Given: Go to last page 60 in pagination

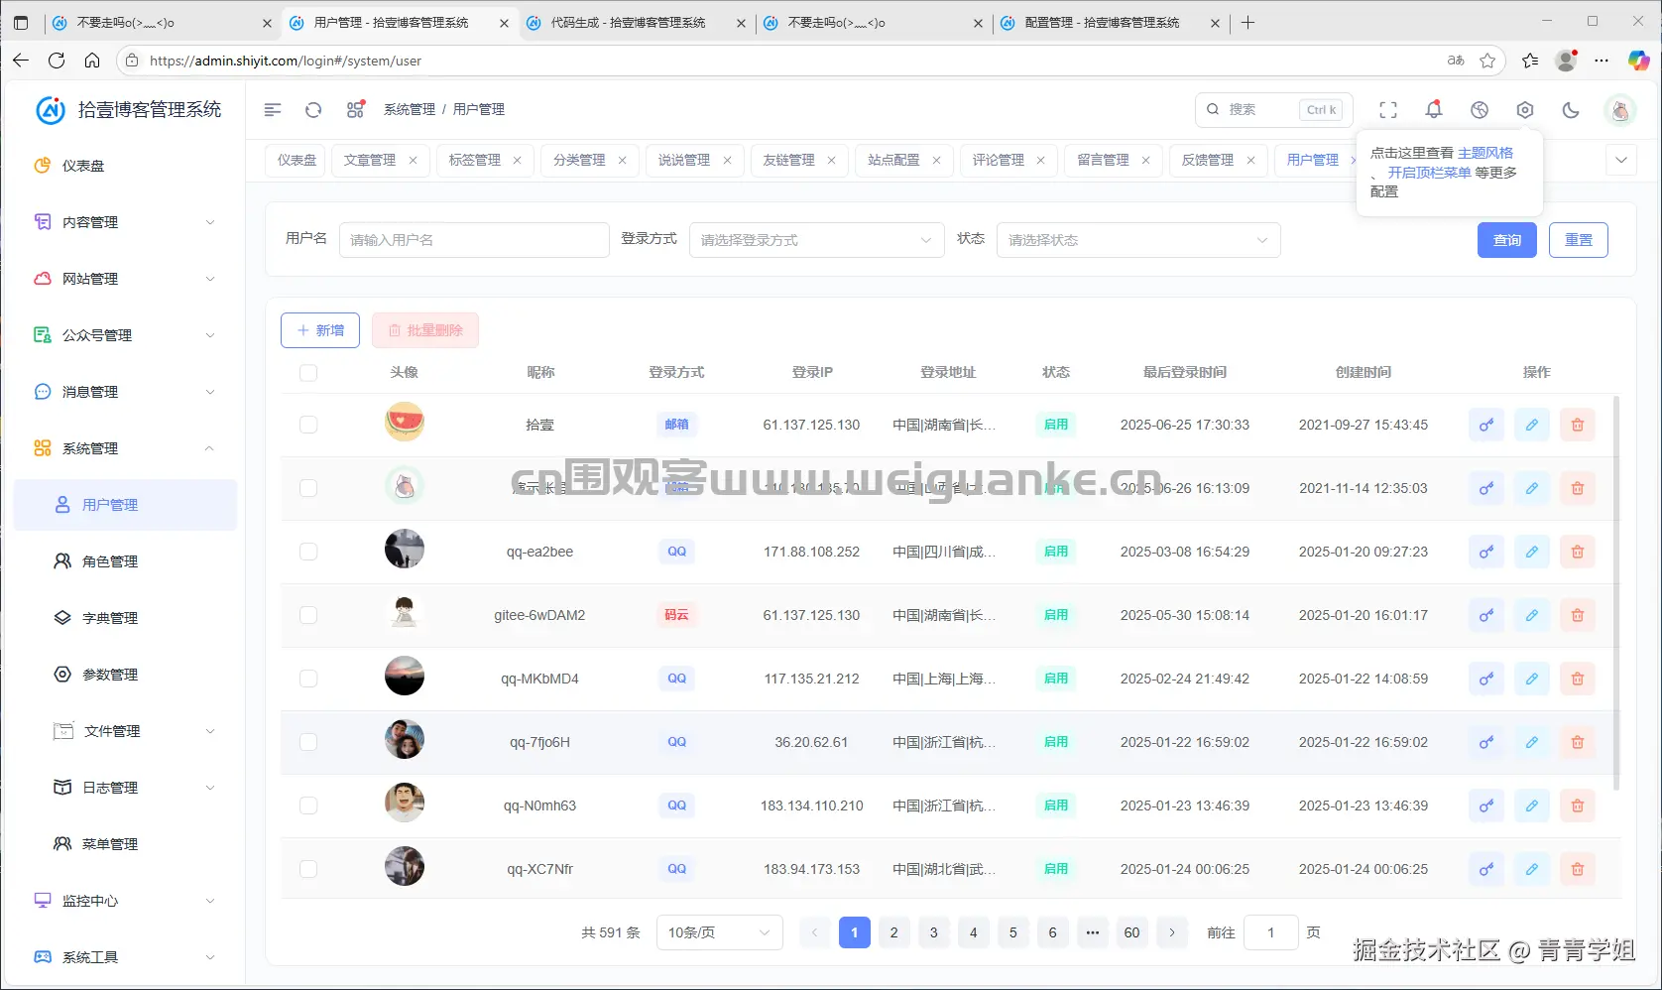Looking at the screenshot, I should click(1132, 932).
